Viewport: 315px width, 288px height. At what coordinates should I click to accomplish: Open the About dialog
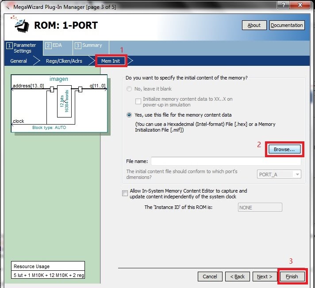tap(254, 25)
